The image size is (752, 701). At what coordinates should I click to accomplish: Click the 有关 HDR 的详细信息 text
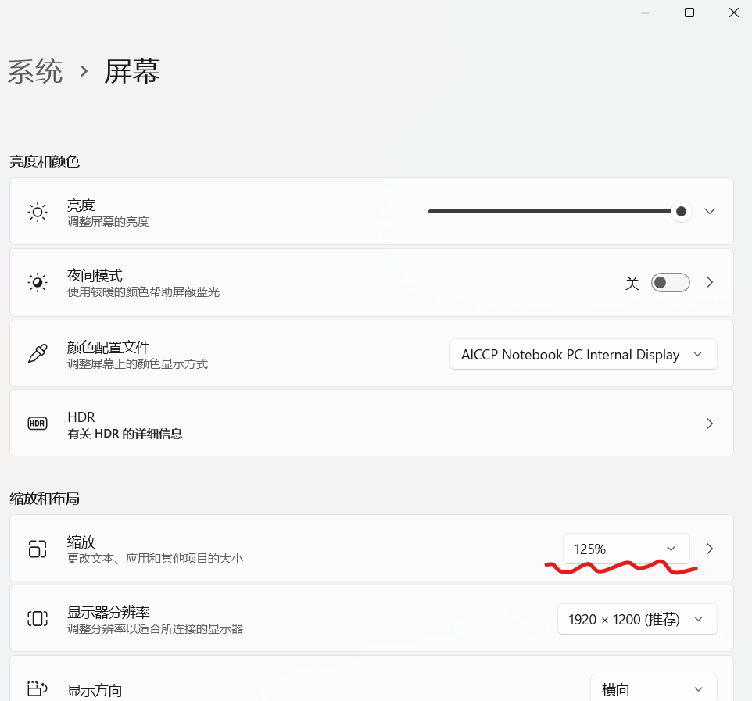point(125,434)
